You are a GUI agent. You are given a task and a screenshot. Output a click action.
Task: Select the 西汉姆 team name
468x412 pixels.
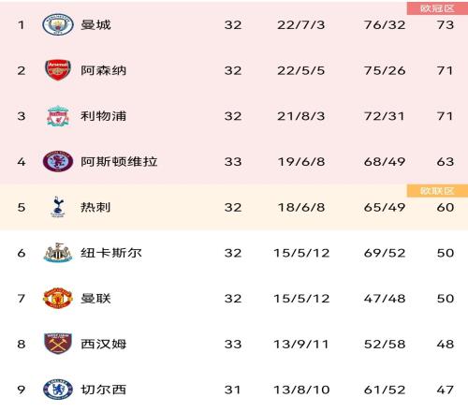point(103,344)
